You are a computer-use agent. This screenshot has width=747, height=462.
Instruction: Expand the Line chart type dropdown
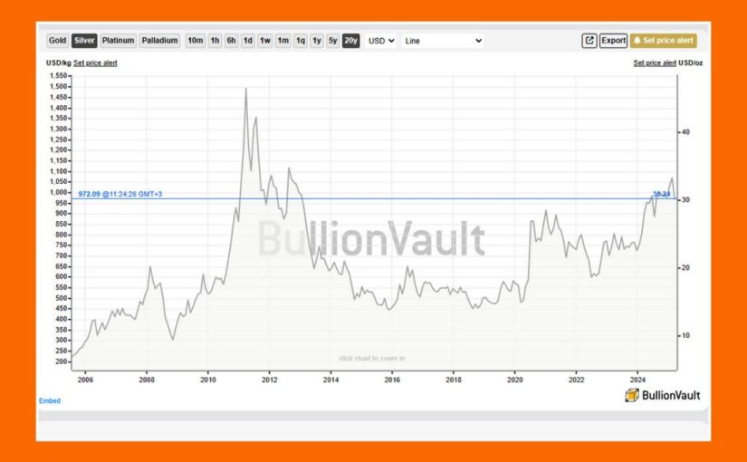(x=443, y=41)
